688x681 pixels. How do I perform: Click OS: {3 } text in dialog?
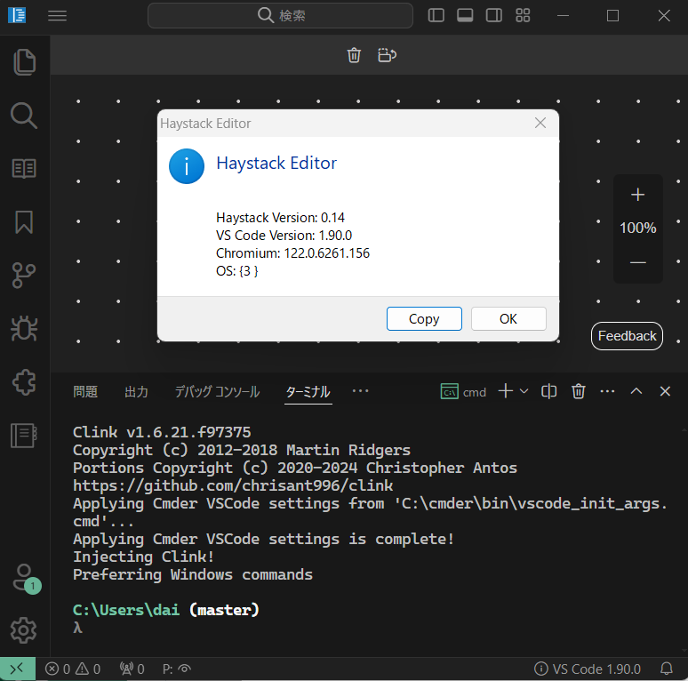[x=237, y=271]
